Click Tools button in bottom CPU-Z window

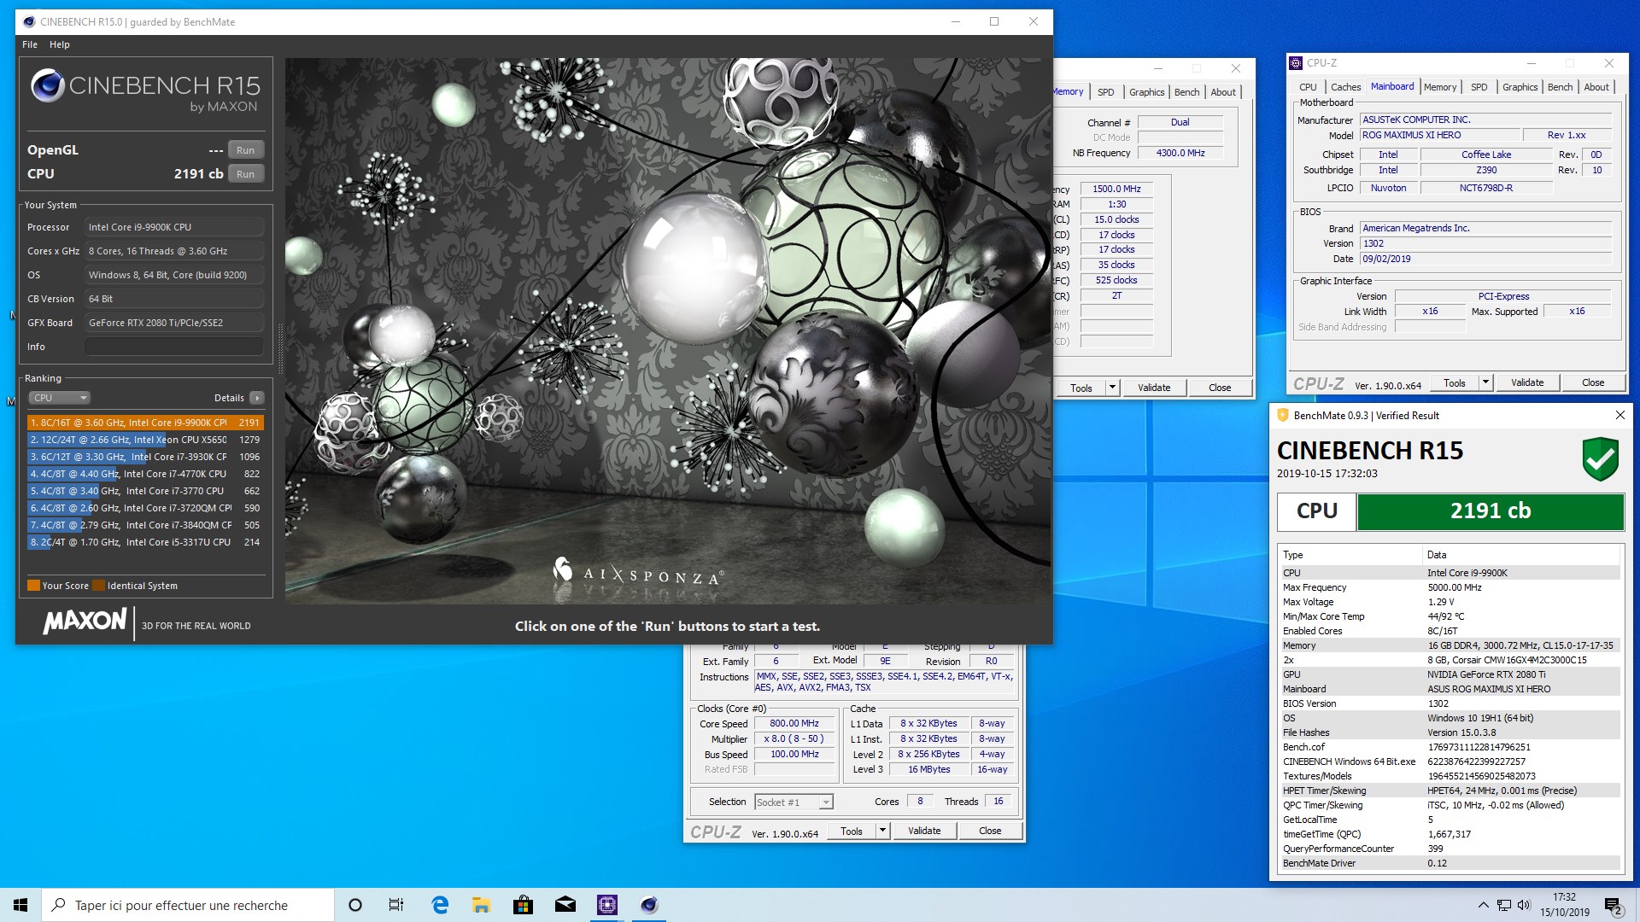coord(852,832)
